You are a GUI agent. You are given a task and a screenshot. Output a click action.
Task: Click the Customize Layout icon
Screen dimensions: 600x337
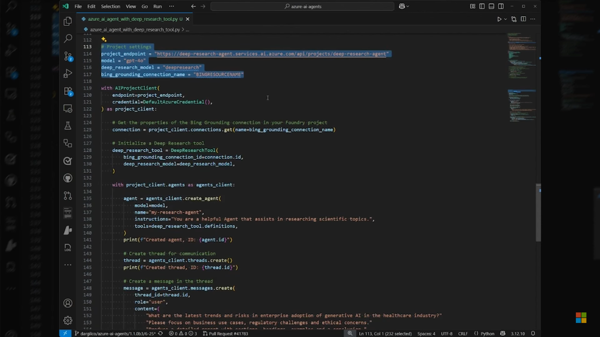(x=473, y=6)
